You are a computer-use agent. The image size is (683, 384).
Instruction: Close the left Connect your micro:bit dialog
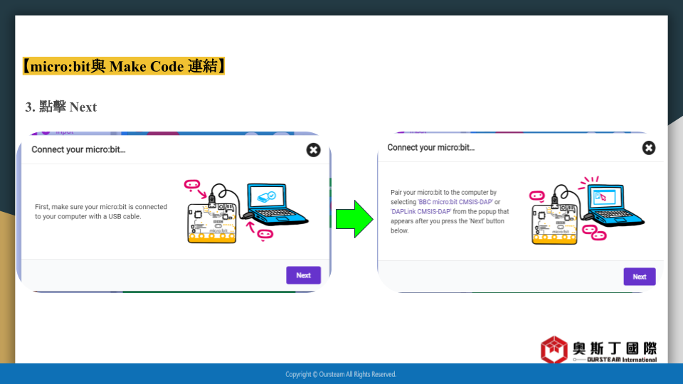313,150
